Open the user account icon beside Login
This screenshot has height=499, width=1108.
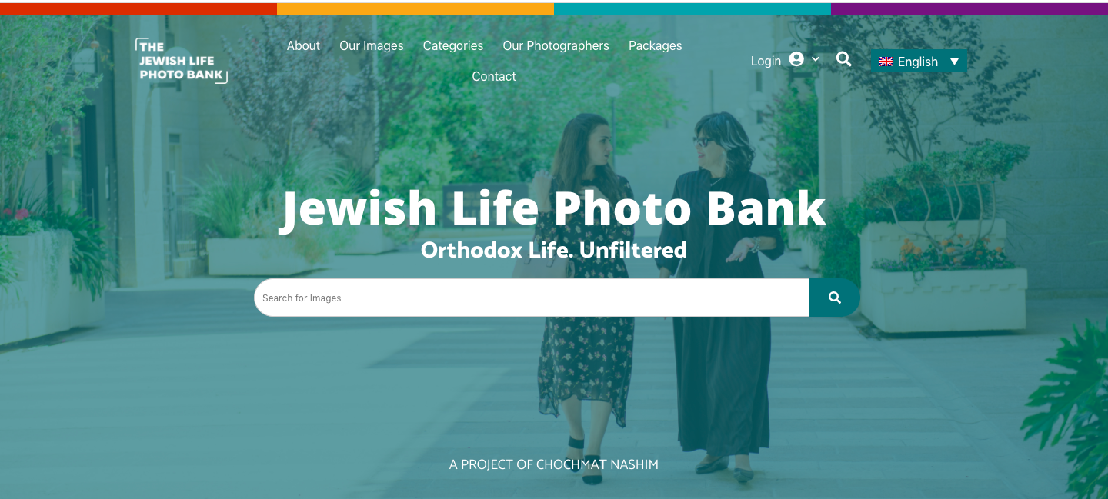(x=796, y=59)
